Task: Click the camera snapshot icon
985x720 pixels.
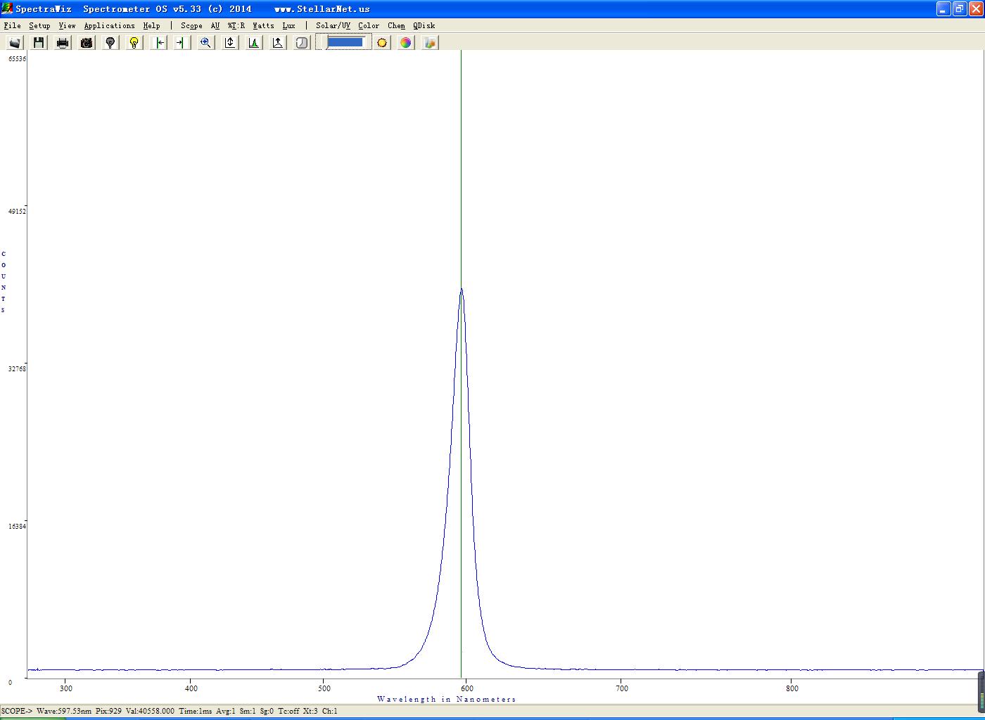Action: click(x=87, y=43)
